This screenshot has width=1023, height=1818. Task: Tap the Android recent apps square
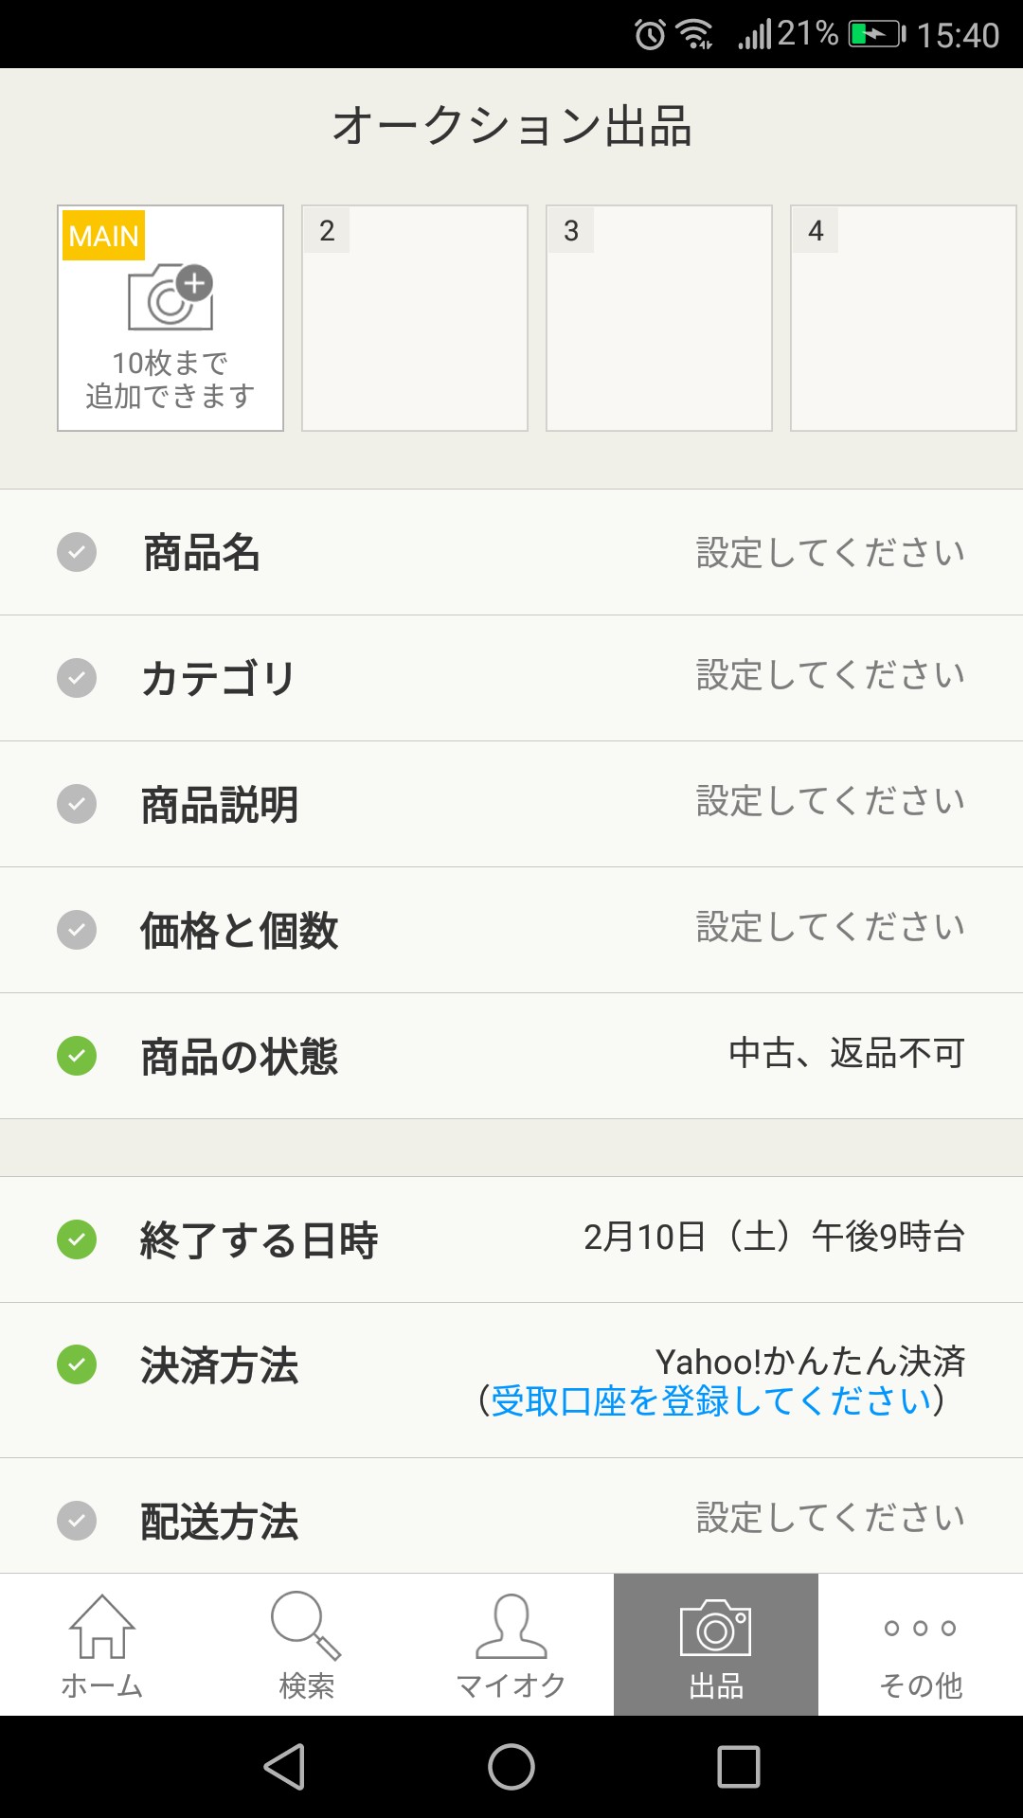point(739,1767)
